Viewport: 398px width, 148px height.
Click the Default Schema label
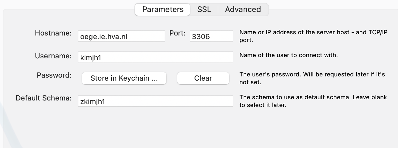coord(44,98)
